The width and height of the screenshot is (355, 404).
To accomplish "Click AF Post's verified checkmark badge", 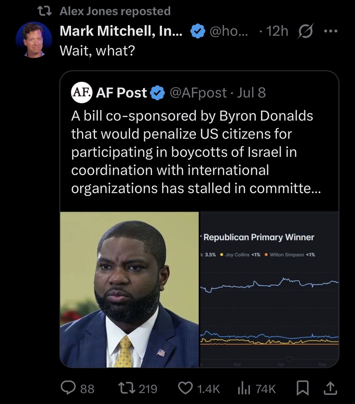I will tap(157, 93).
